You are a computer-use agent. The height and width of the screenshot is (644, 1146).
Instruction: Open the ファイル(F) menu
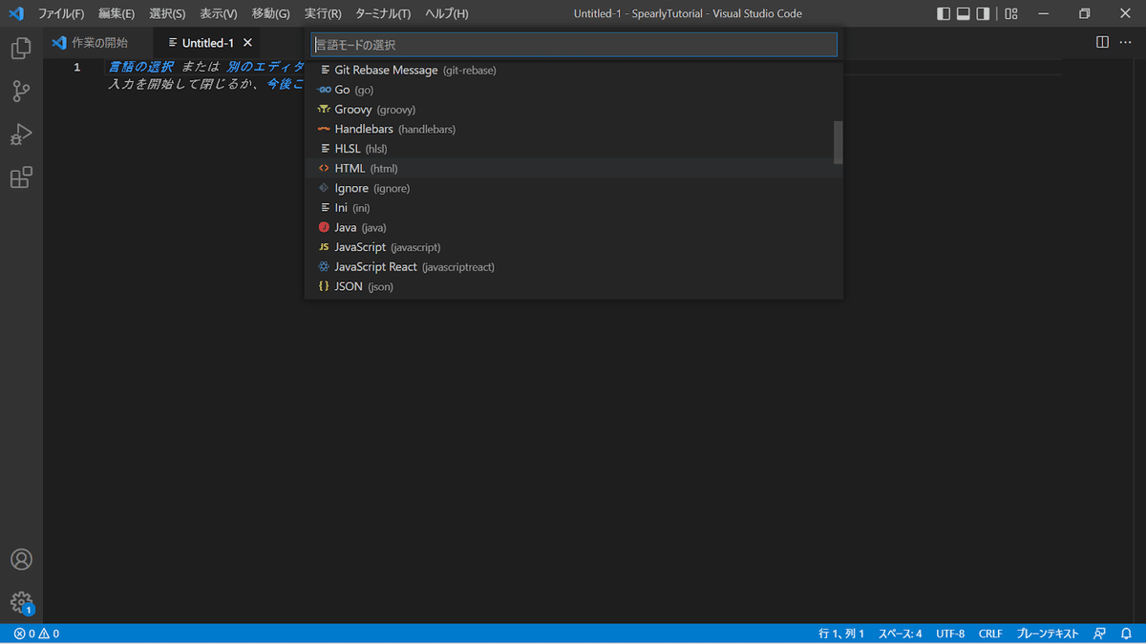pos(61,13)
